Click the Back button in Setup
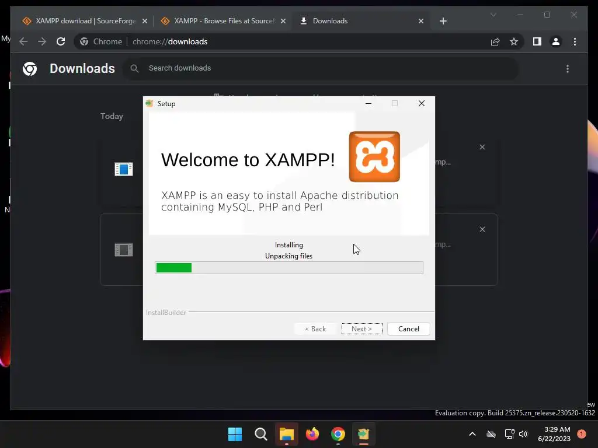The width and height of the screenshot is (598, 448). click(x=315, y=329)
